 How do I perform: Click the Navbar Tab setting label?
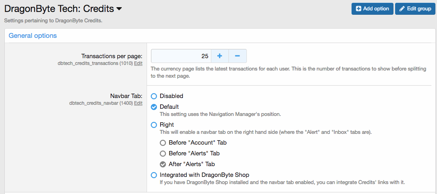(x=126, y=96)
